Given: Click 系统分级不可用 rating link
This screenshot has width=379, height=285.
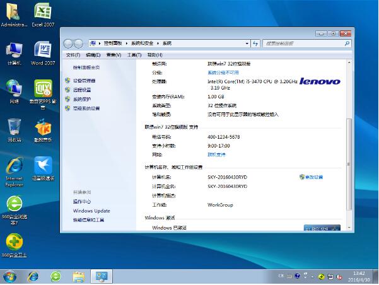Looking at the screenshot, I should 223,73.
